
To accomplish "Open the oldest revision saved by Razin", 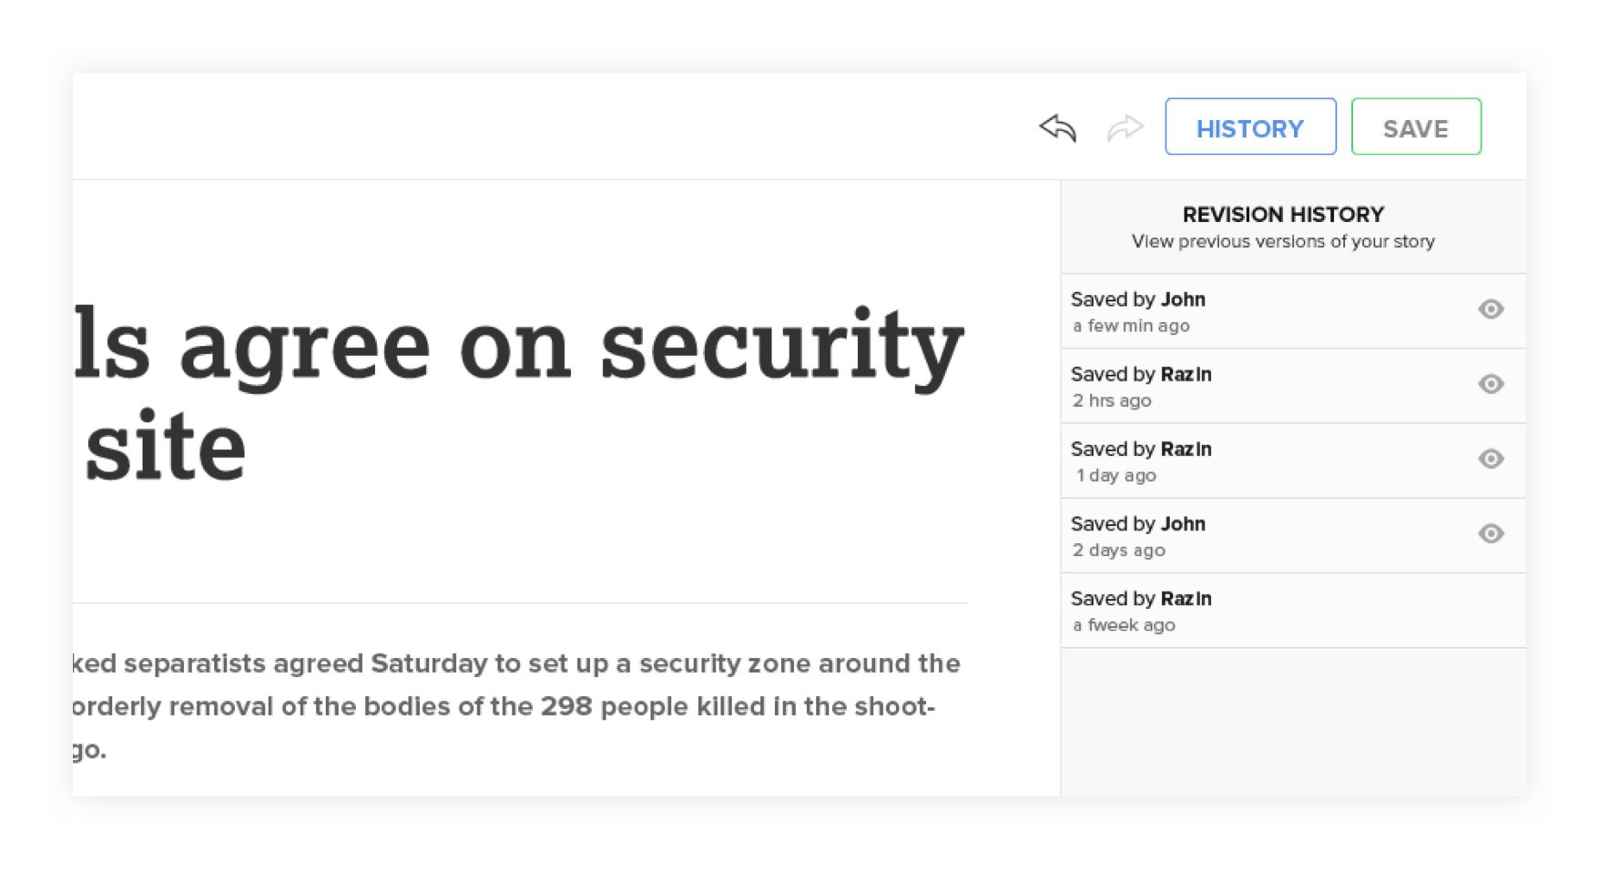I will pyautogui.click(x=1141, y=611).
